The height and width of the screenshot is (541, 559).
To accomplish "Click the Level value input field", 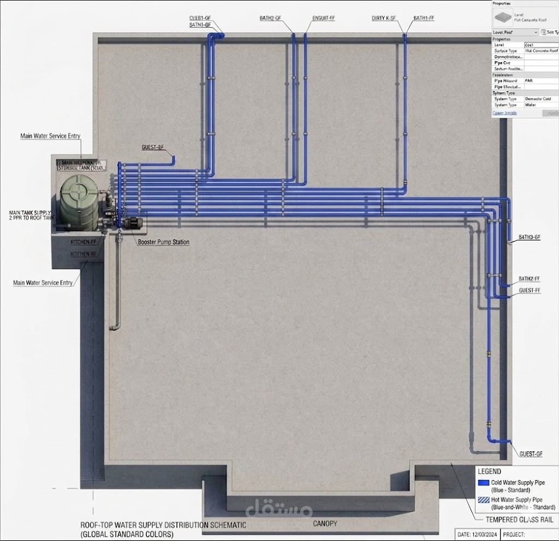I will click(x=542, y=45).
